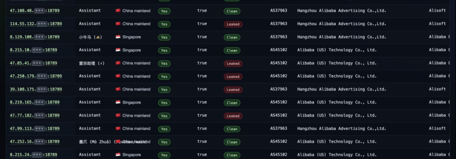456x159 pixels.
Task: Click the Clean badge in the 47.99.113 row
Action: (x=232, y=129)
